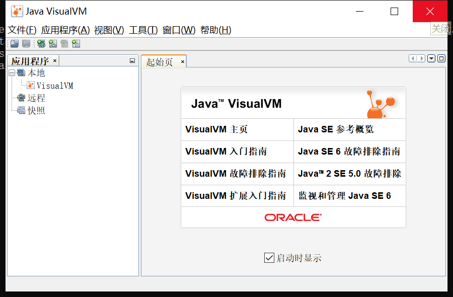Minimize the Java VisualVM window
This screenshot has height=297, width=453.
coord(359,11)
